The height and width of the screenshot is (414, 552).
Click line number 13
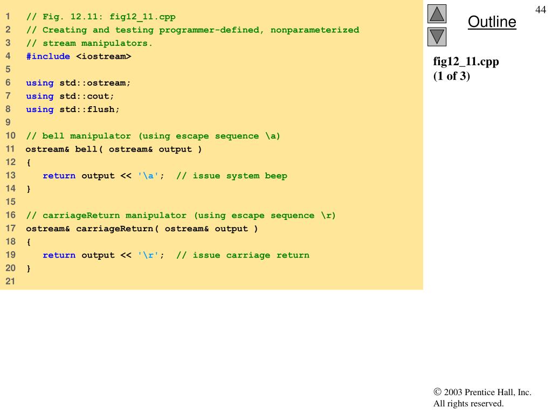(10, 175)
